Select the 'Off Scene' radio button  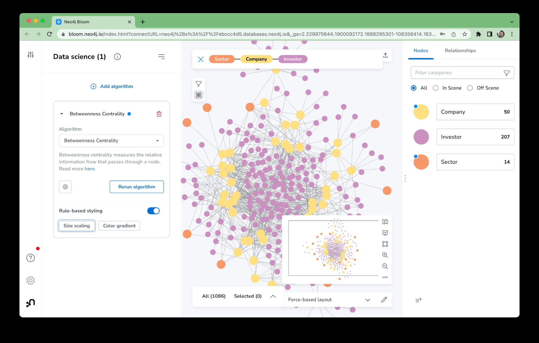[470, 88]
